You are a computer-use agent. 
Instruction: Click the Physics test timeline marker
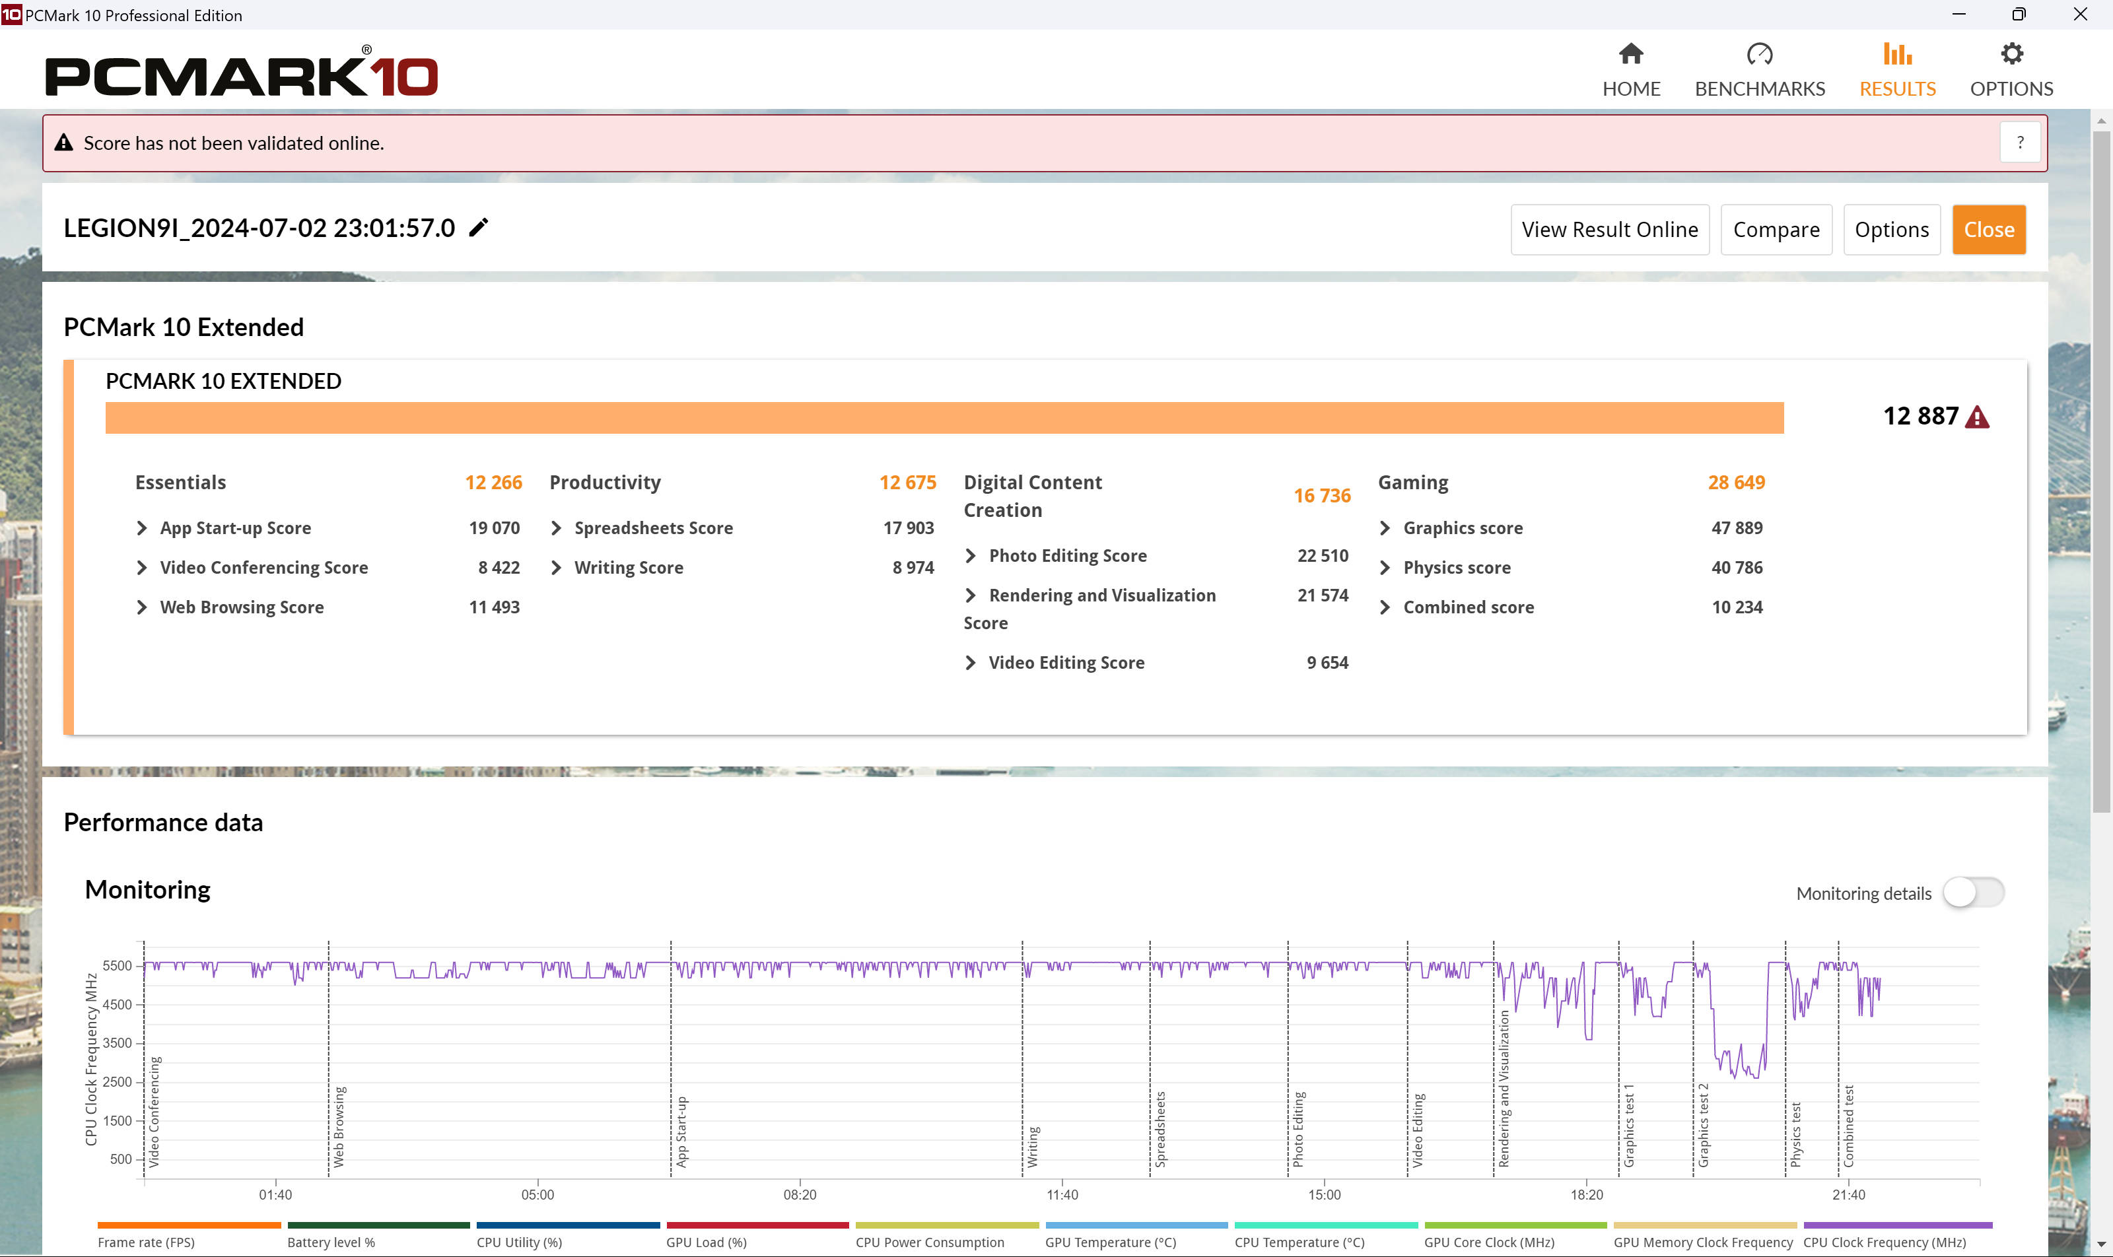click(1795, 1134)
